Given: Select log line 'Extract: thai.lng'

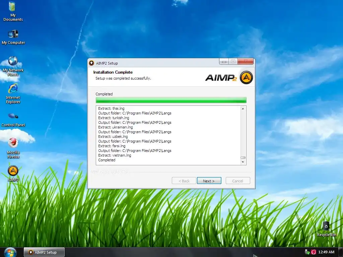Looking at the screenshot, I should (x=111, y=108).
